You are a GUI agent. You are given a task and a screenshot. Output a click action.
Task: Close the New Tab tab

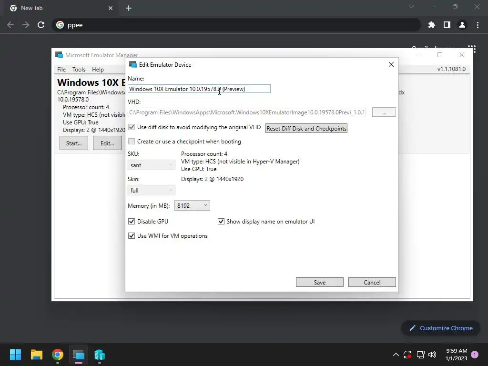pyautogui.click(x=111, y=8)
